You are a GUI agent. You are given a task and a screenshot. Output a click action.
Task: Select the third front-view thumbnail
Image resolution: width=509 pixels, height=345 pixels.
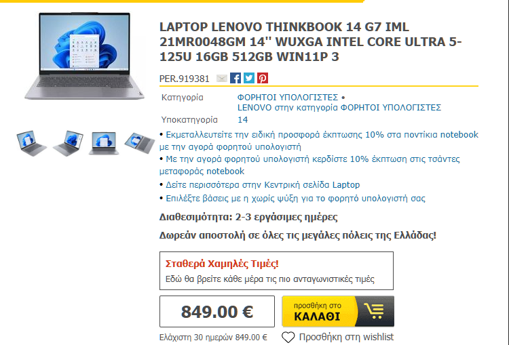104,143
